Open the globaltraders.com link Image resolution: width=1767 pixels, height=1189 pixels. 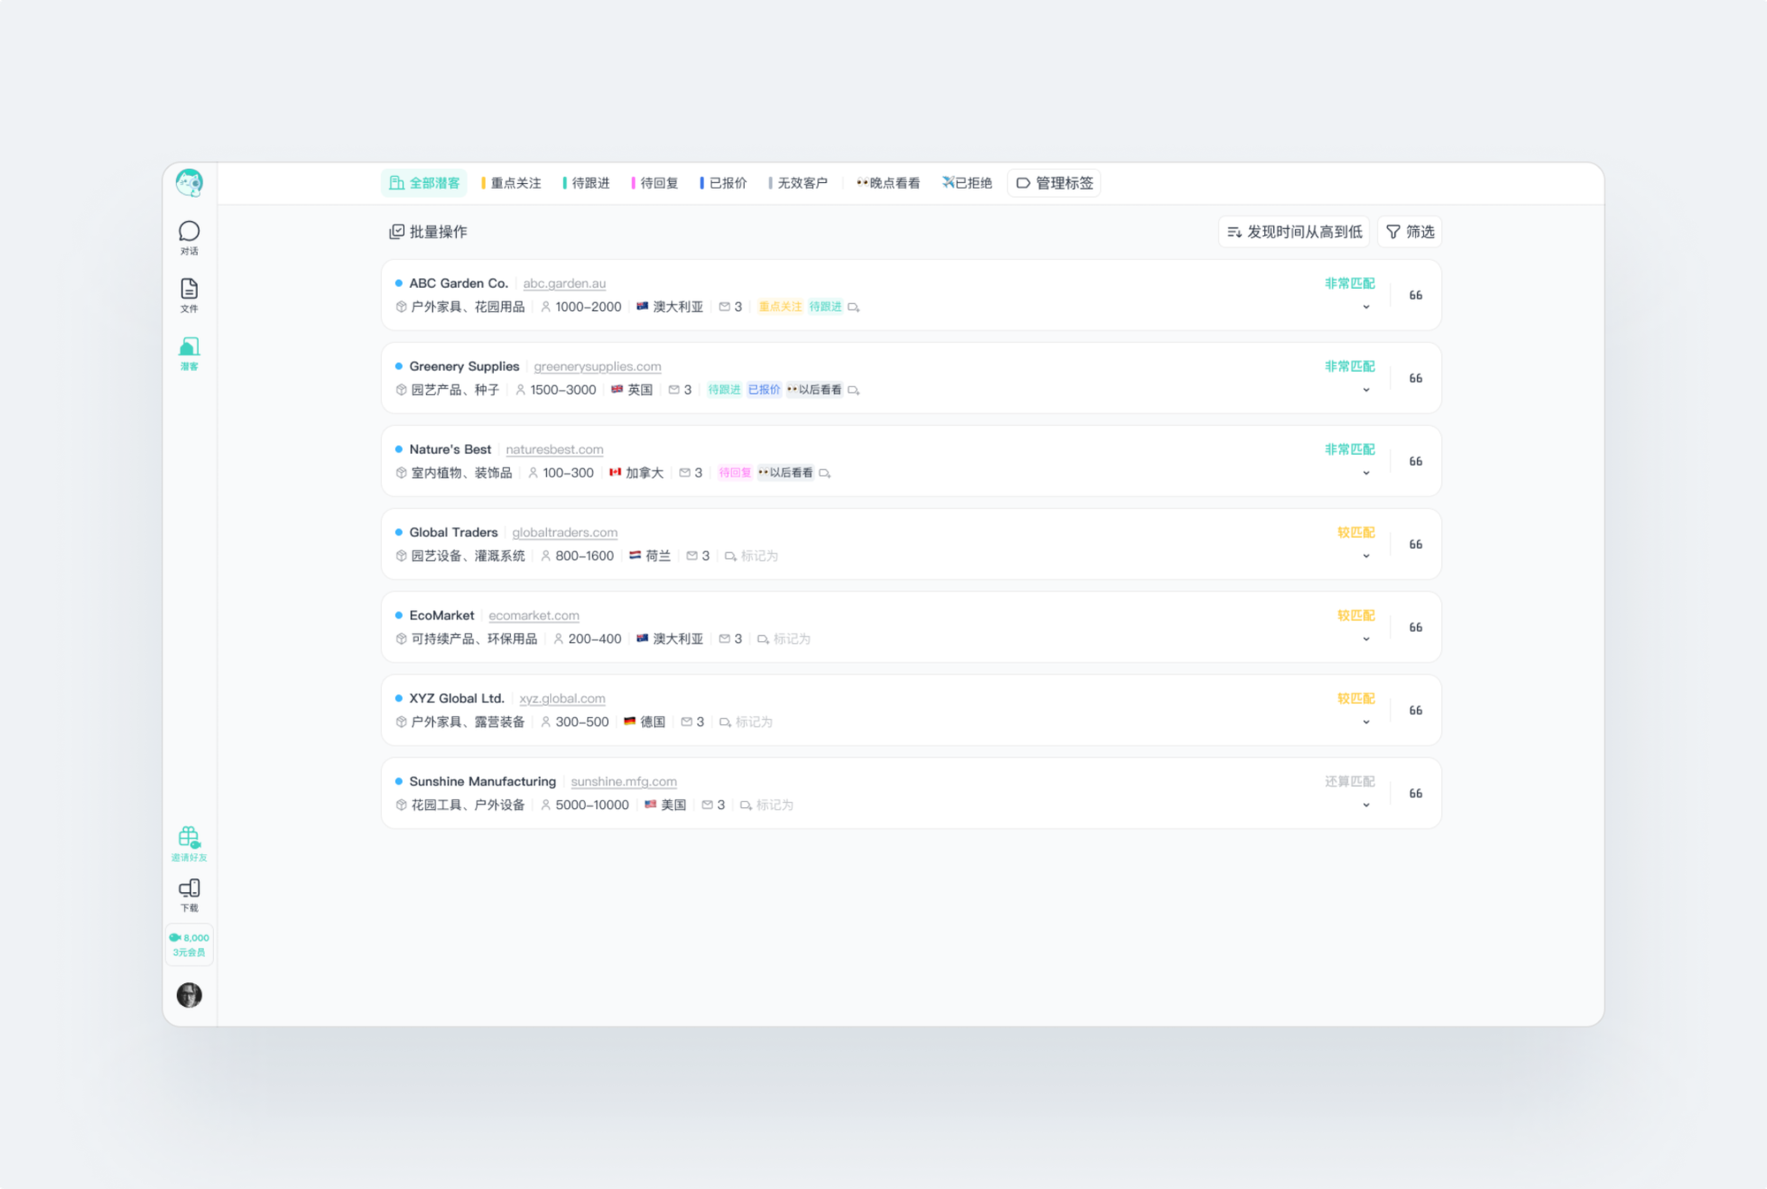pos(565,533)
